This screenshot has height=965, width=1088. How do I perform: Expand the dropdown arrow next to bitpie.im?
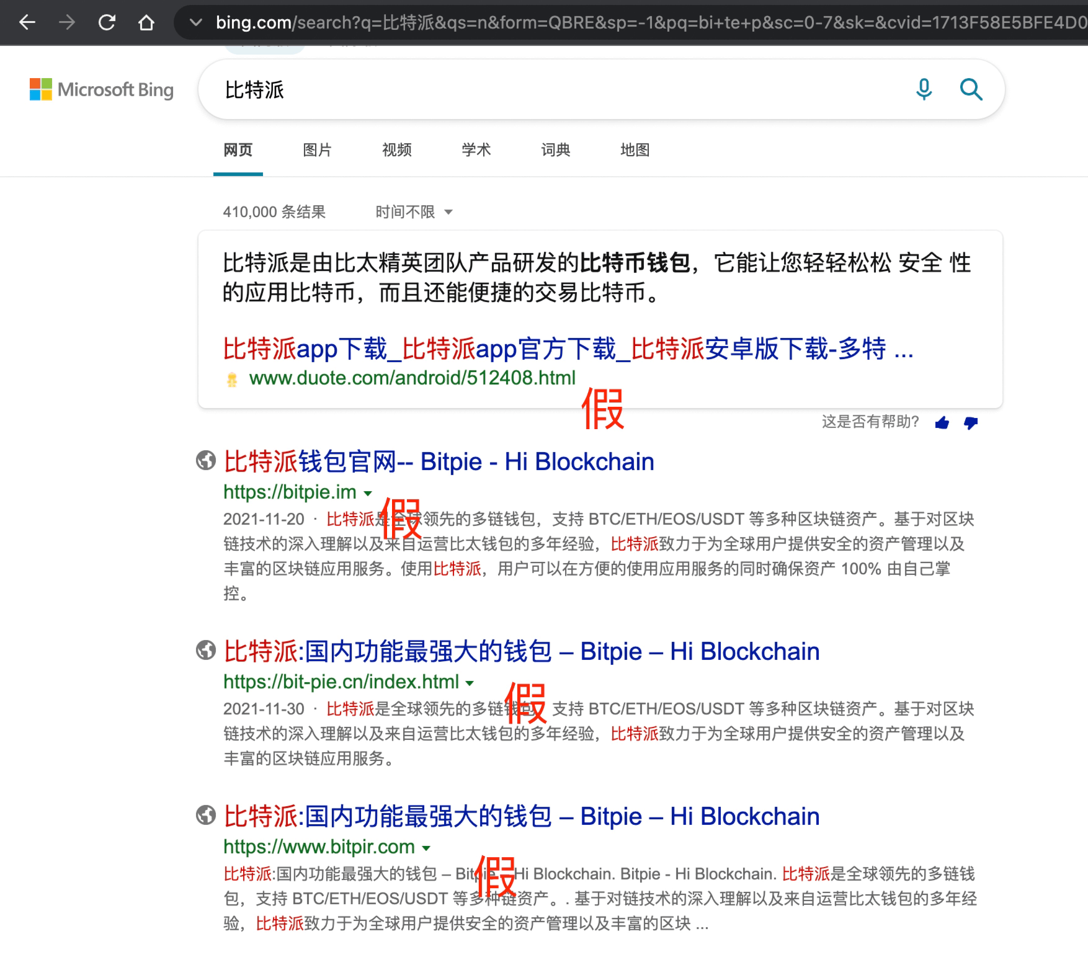[368, 494]
